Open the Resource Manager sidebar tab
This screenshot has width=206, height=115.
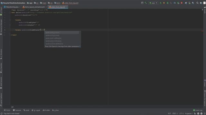[1, 27]
